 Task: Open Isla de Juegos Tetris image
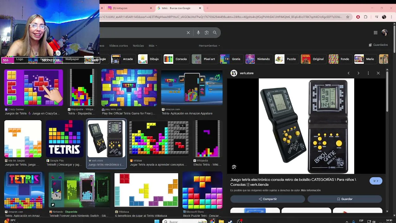(x=23, y=139)
